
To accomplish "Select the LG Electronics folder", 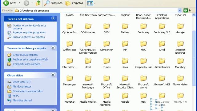I will 162,64.
